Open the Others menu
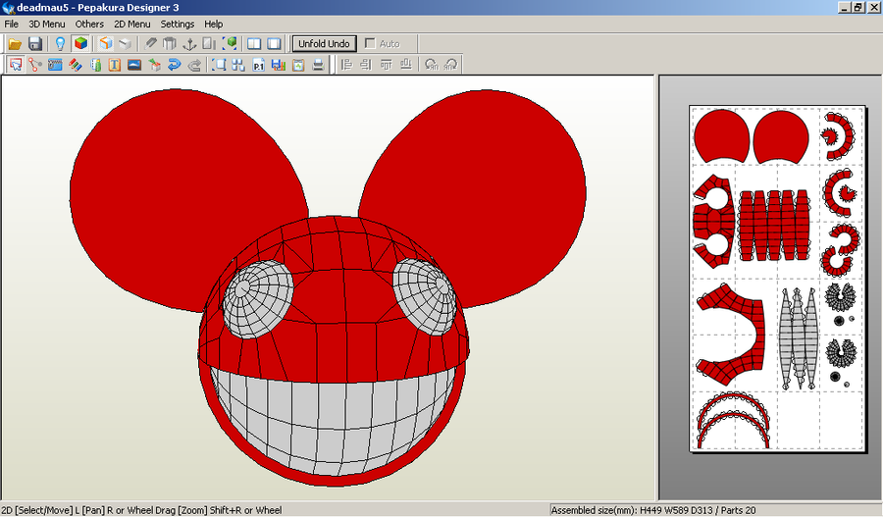 89,24
